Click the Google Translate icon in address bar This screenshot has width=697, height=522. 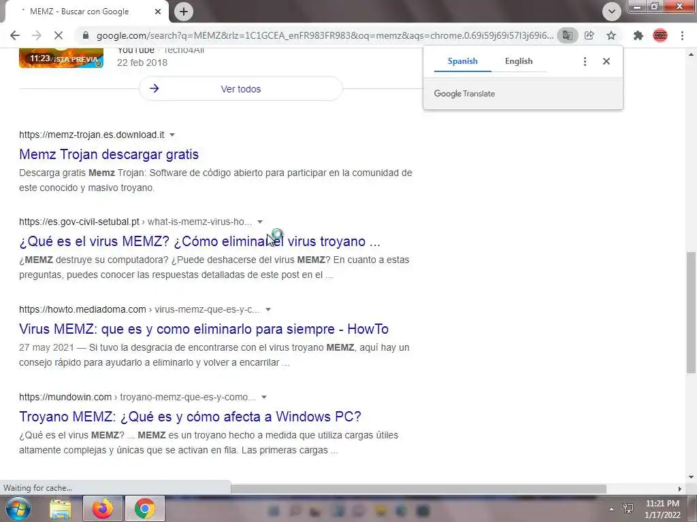567,35
